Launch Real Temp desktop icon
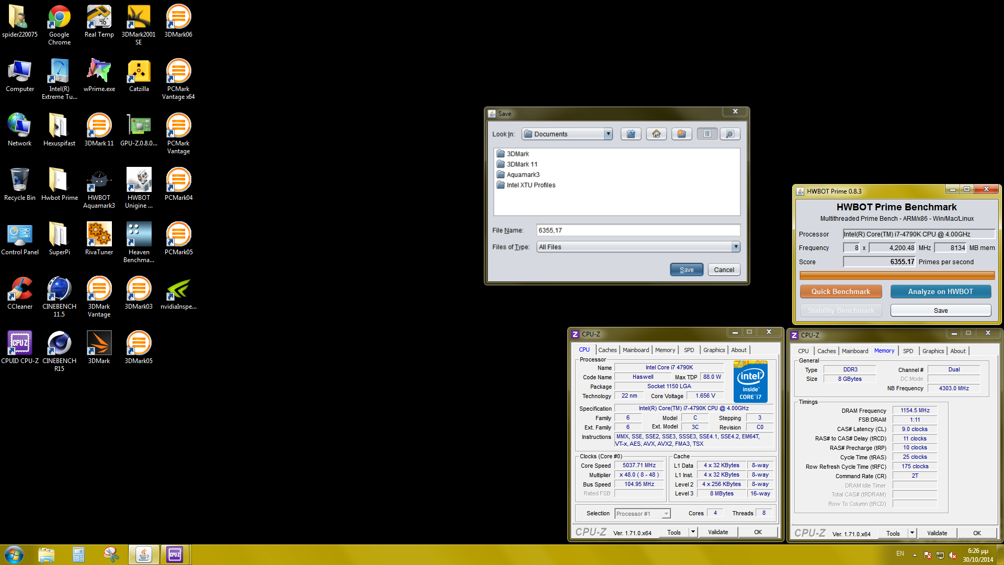Screen dimensions: 1004x565 (99, 21)
